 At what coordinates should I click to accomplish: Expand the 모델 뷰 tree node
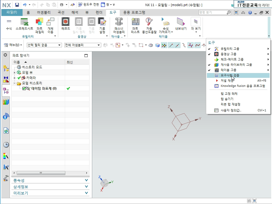pos(15,73)
